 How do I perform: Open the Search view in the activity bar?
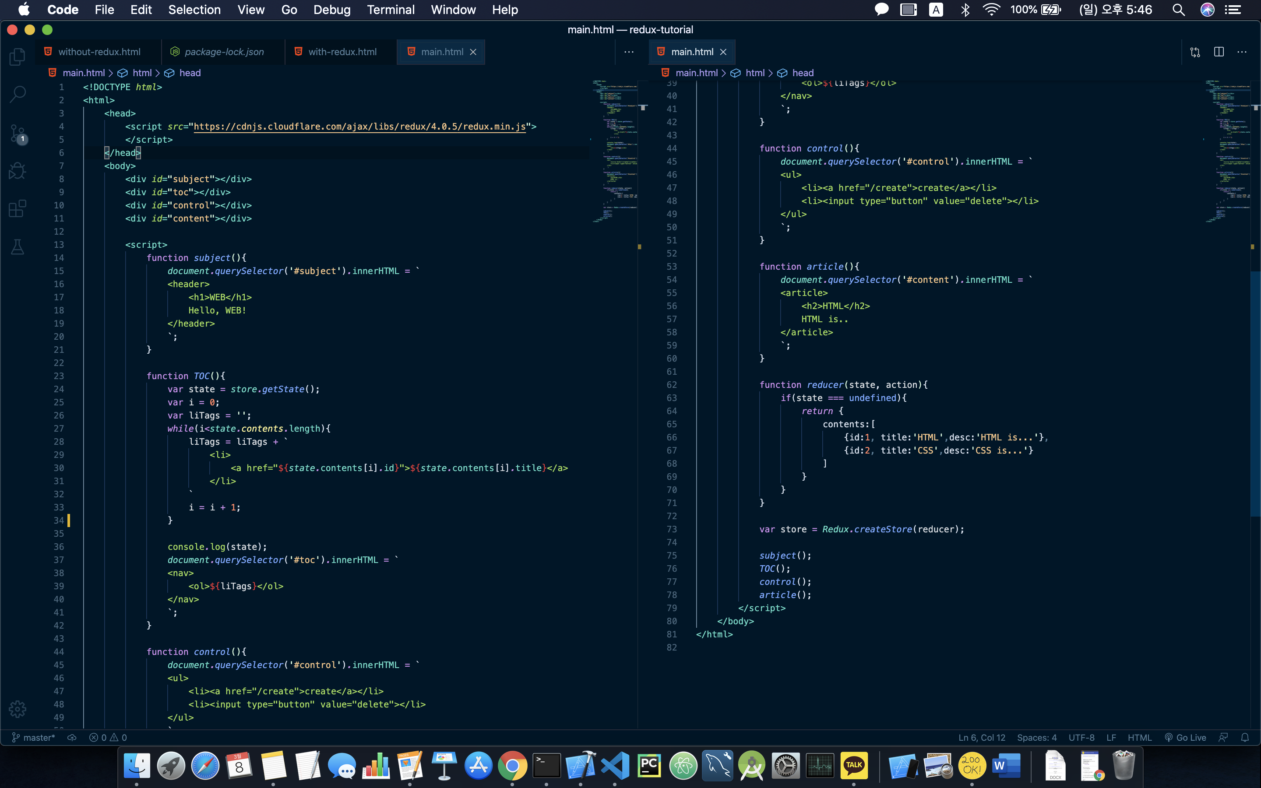coord(17,94)
